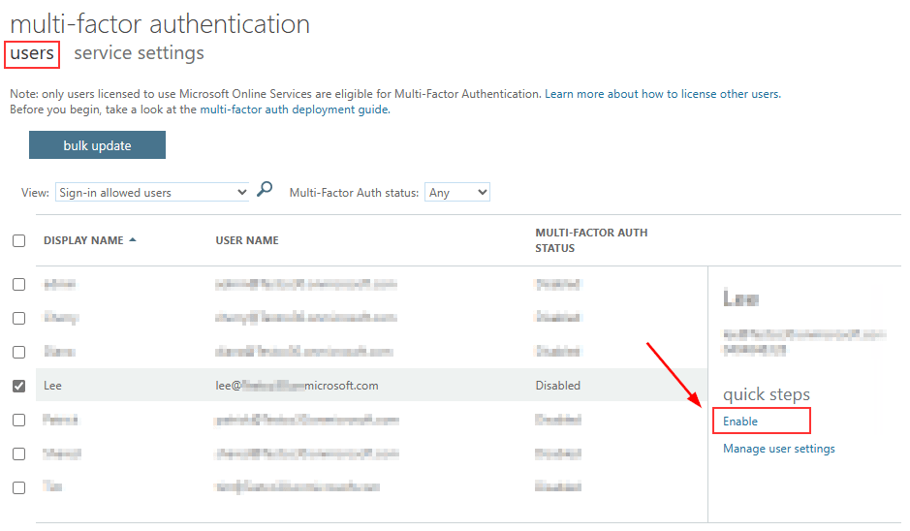Sort by Display Name arrow
Image resolution: width=910 pixels, height=531 pixels.
point(132,240)
